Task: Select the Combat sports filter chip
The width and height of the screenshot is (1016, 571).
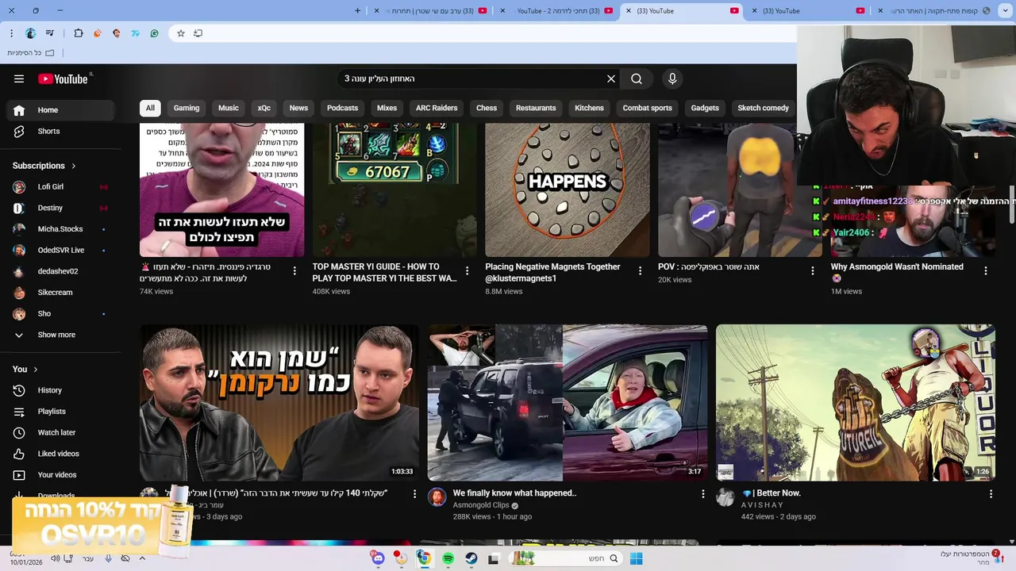Action: [647, 108]
